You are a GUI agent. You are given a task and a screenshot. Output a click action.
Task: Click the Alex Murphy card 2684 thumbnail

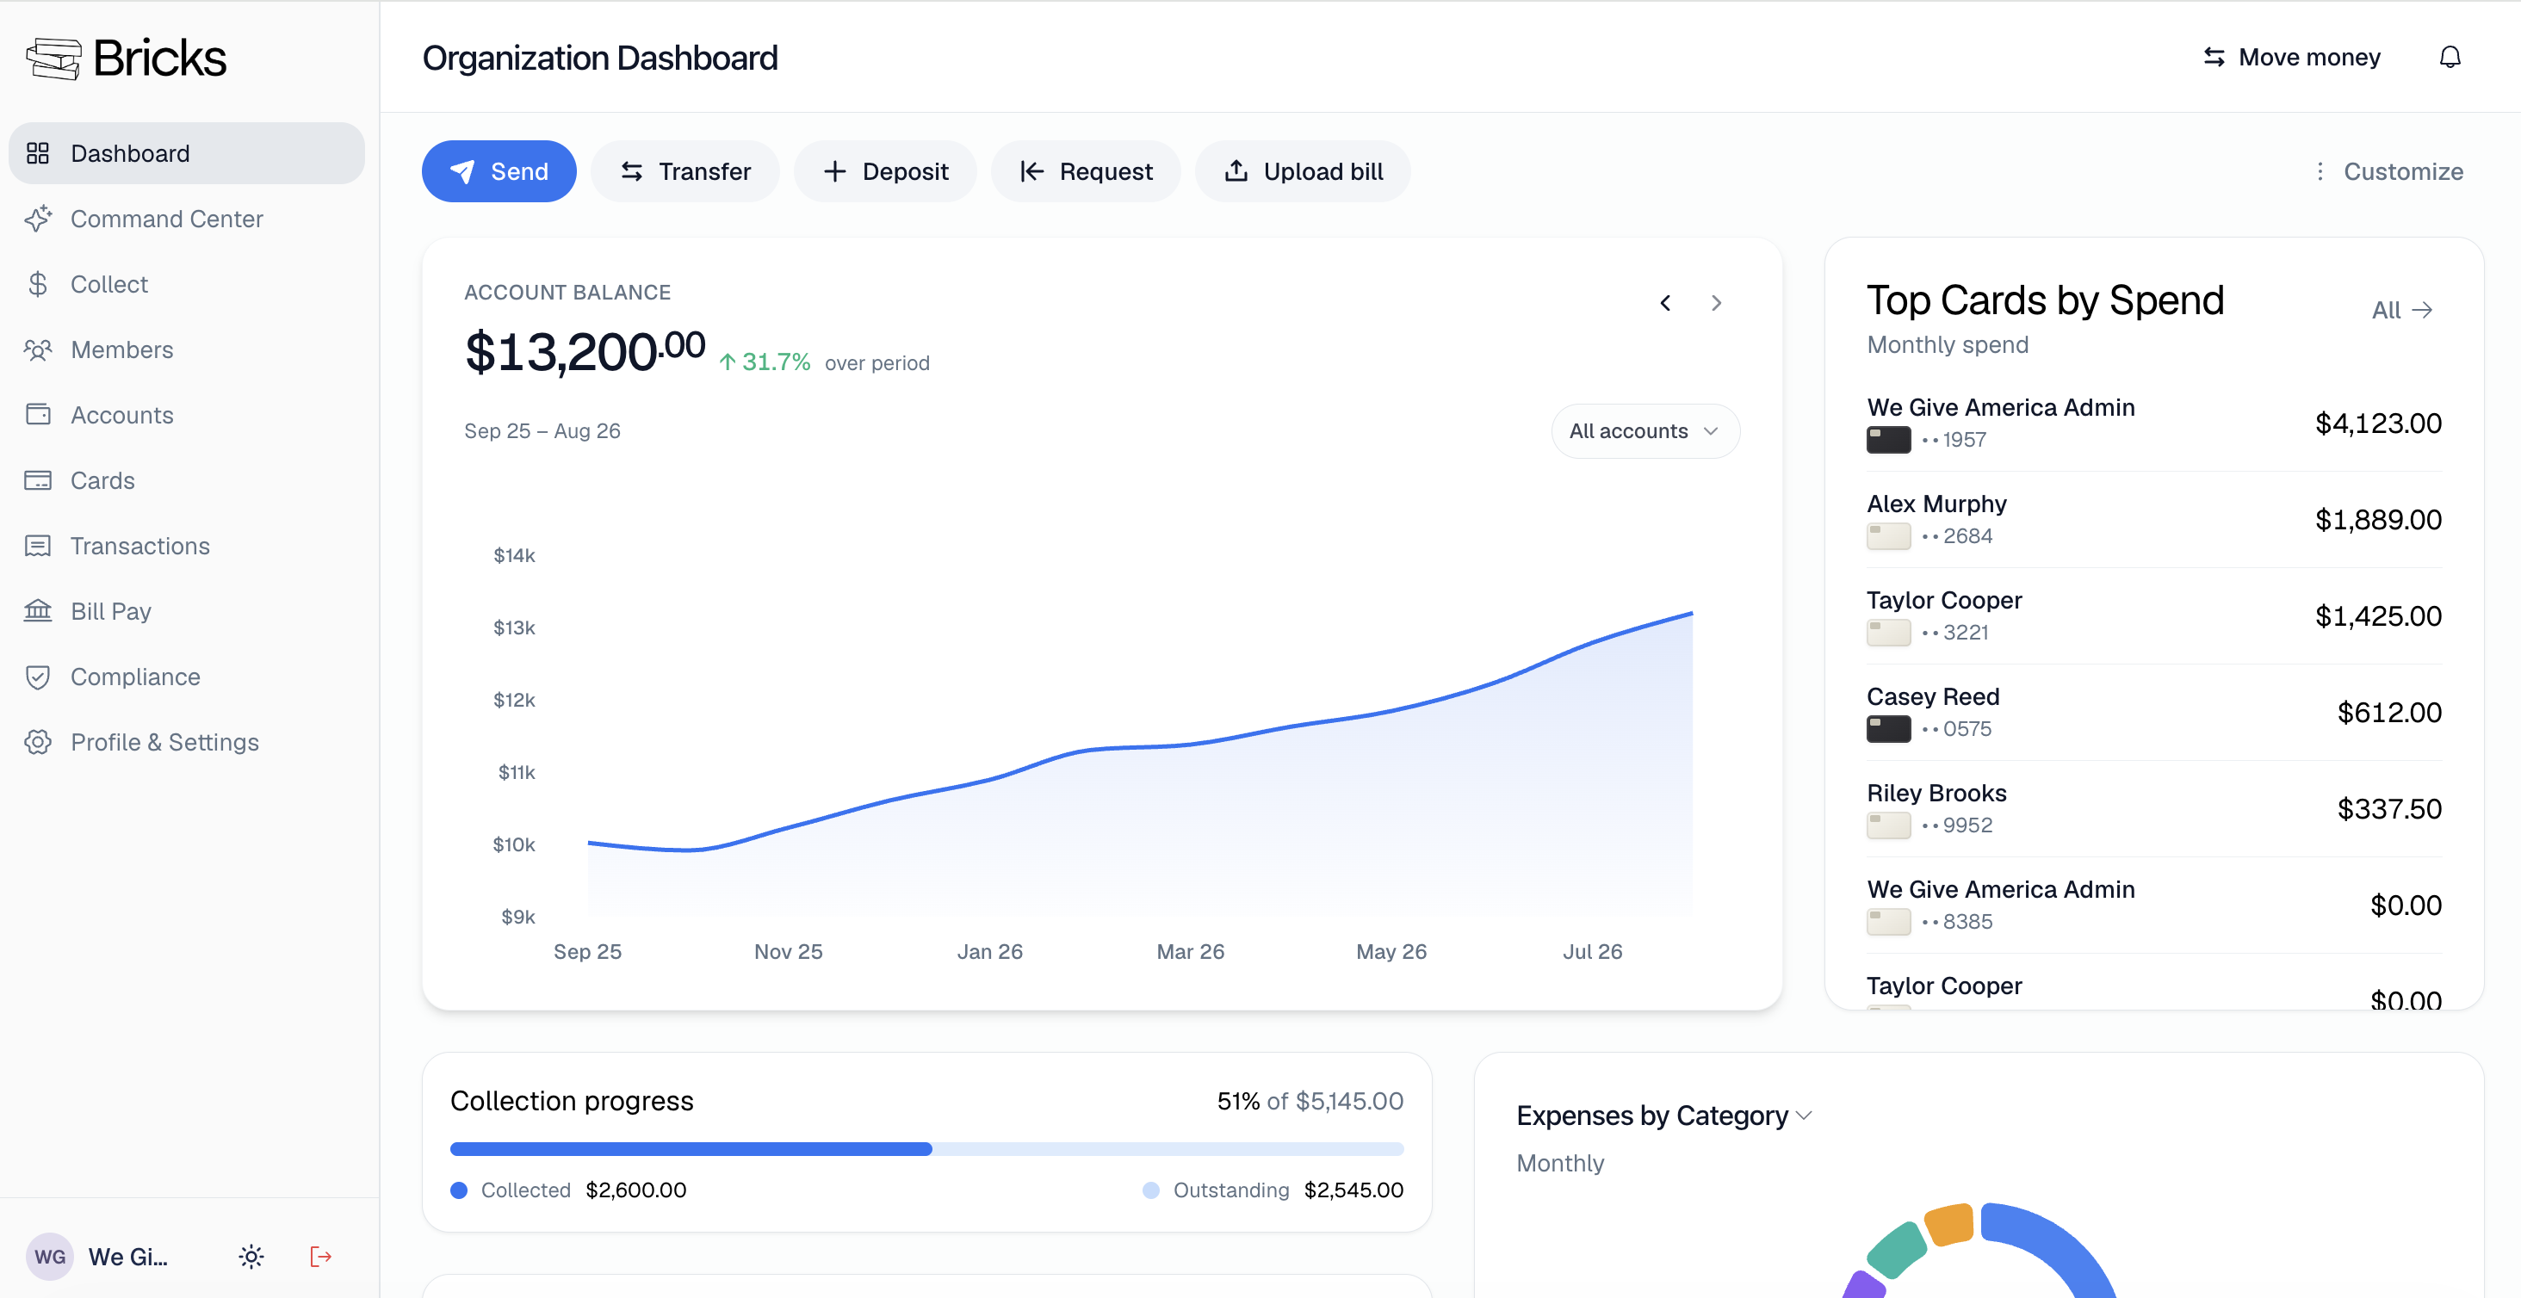[1889, 536]
